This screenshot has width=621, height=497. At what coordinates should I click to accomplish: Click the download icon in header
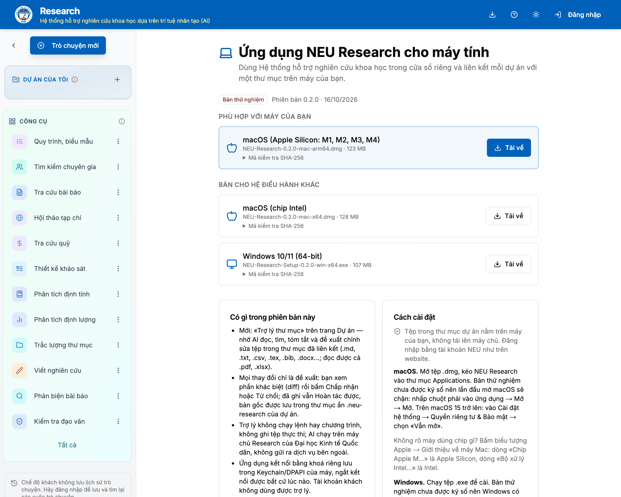click(x=492, y=15)
